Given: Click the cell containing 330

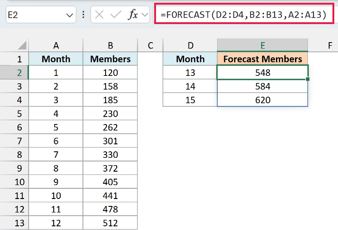Looking at the screenshot, I should click(110, 155).
